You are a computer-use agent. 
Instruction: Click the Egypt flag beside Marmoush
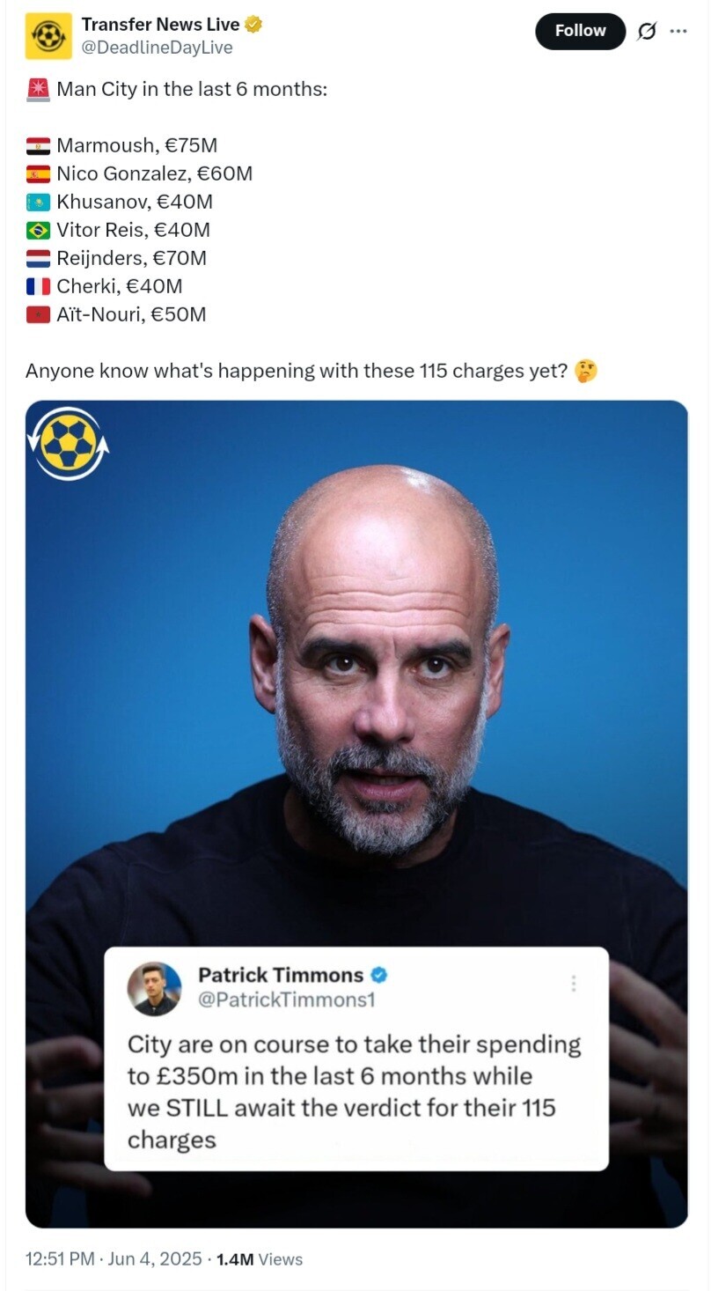point(38,146)
